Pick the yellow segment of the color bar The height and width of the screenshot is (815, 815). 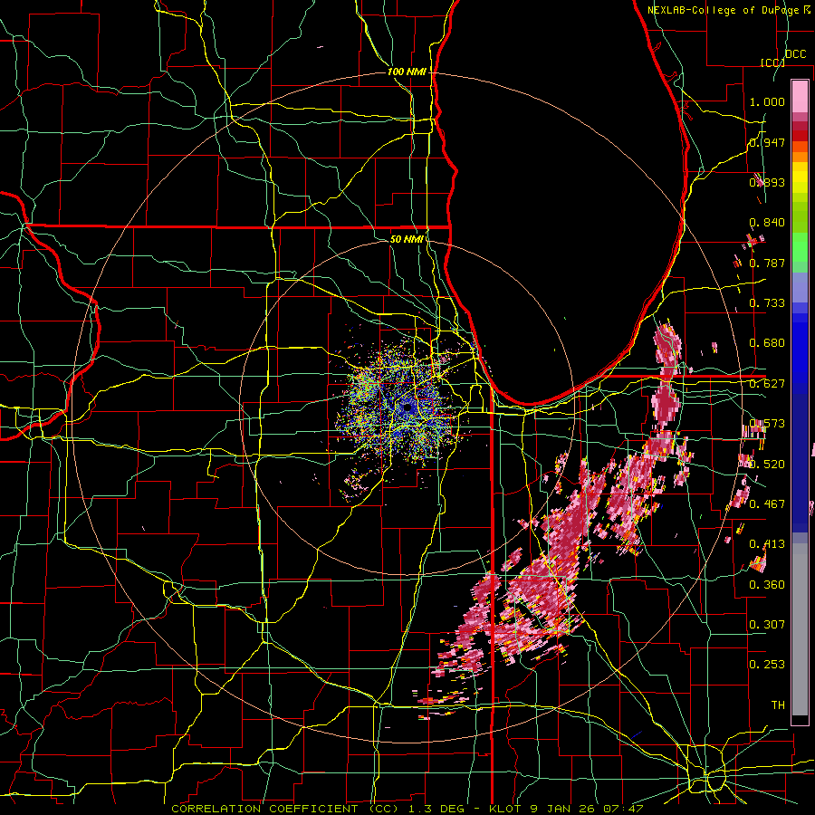pos(800,178)
